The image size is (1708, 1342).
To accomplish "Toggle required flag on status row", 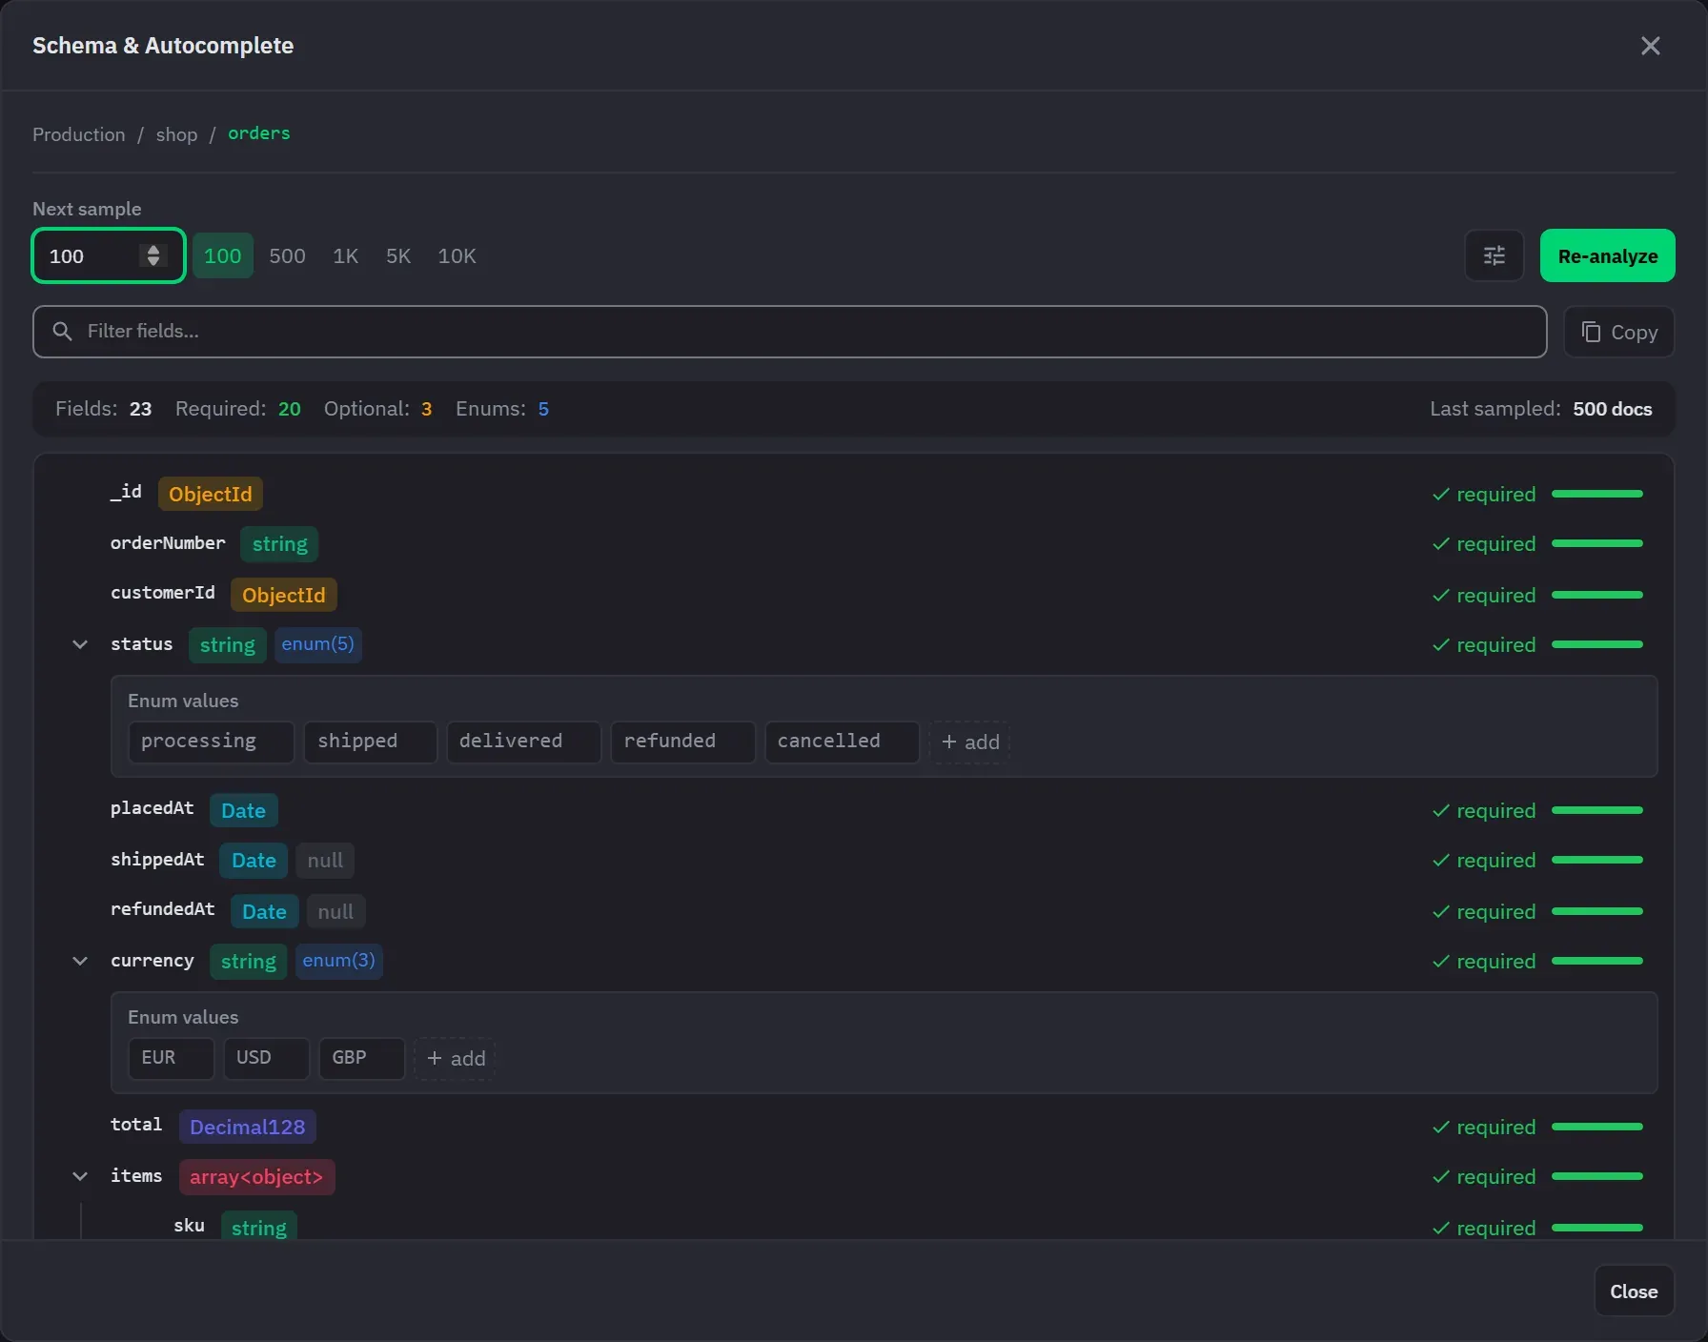I will click(x=1484, y=644).
